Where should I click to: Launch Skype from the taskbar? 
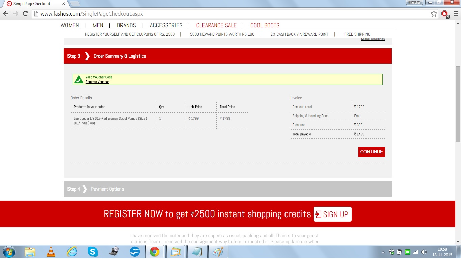pos(92,252)
